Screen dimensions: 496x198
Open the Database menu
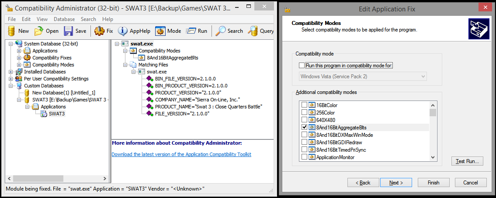coord(64,19)
